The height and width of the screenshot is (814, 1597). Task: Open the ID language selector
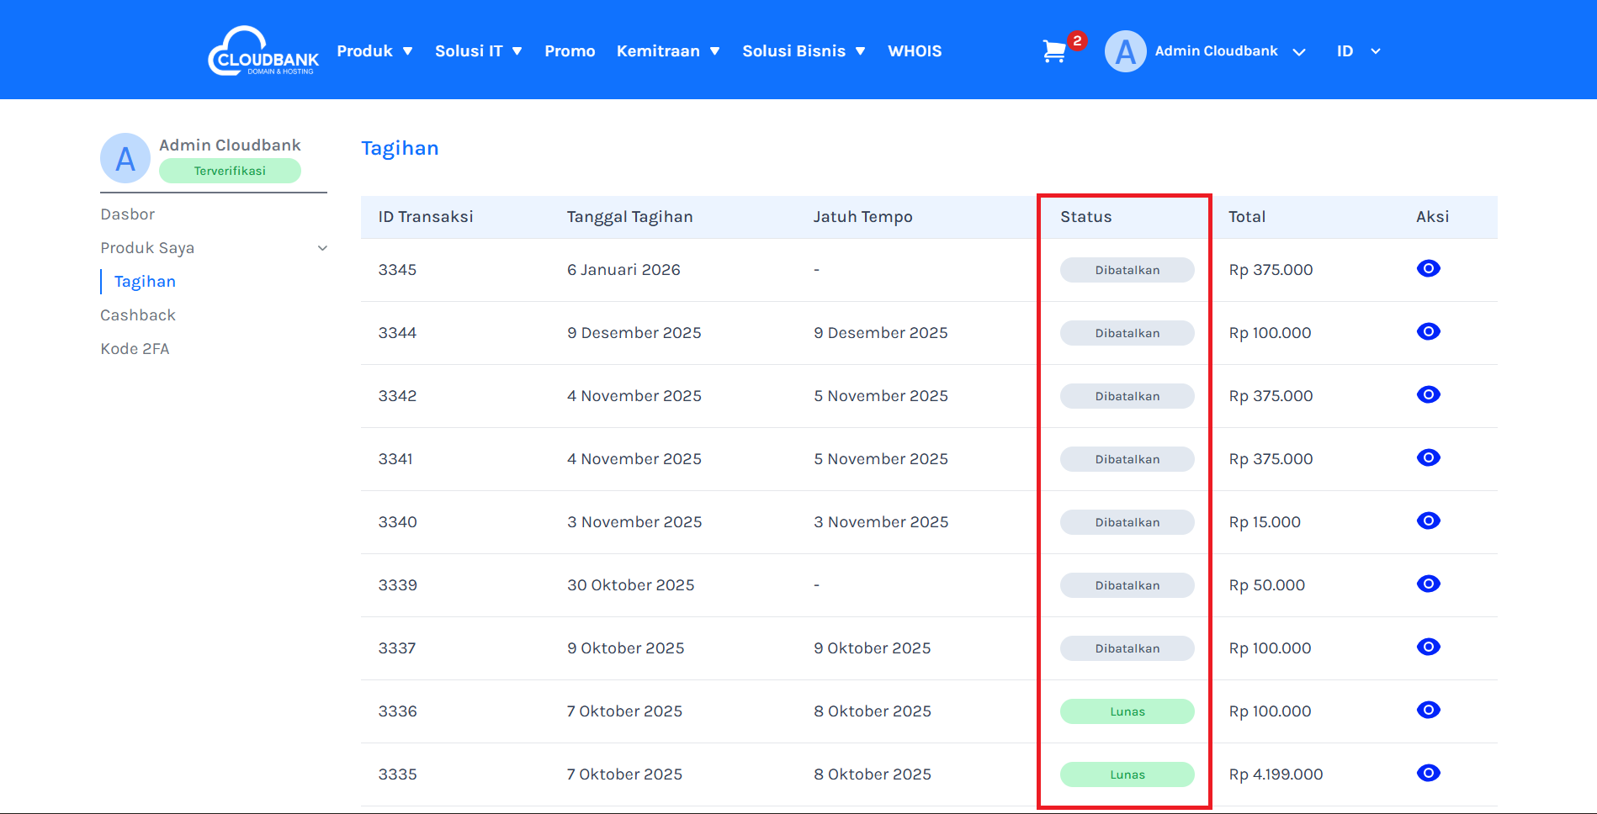pos(1357,51)
